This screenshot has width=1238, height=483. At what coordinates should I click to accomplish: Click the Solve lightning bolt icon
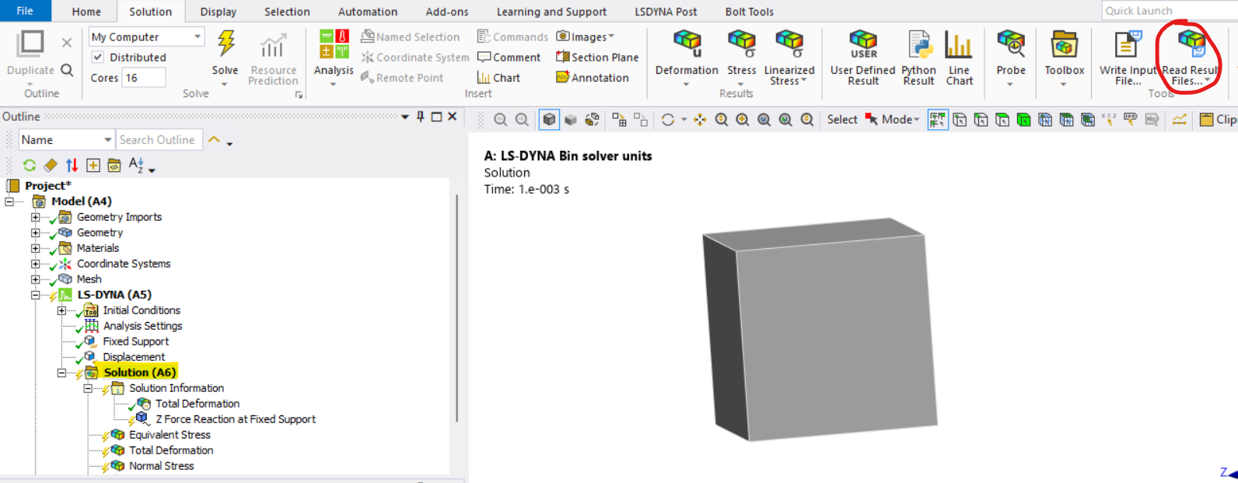pos(226,44)
